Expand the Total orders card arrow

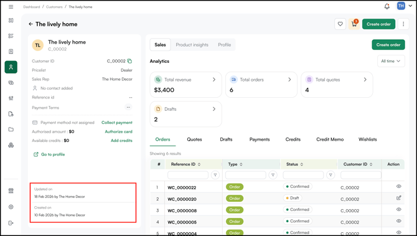[289, 80]
